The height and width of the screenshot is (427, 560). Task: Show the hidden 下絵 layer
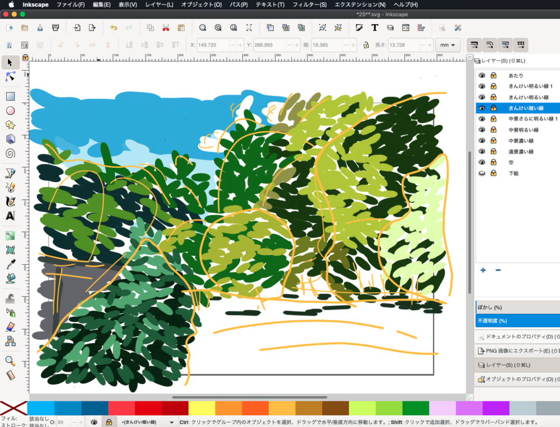click(x=482, y=173)
